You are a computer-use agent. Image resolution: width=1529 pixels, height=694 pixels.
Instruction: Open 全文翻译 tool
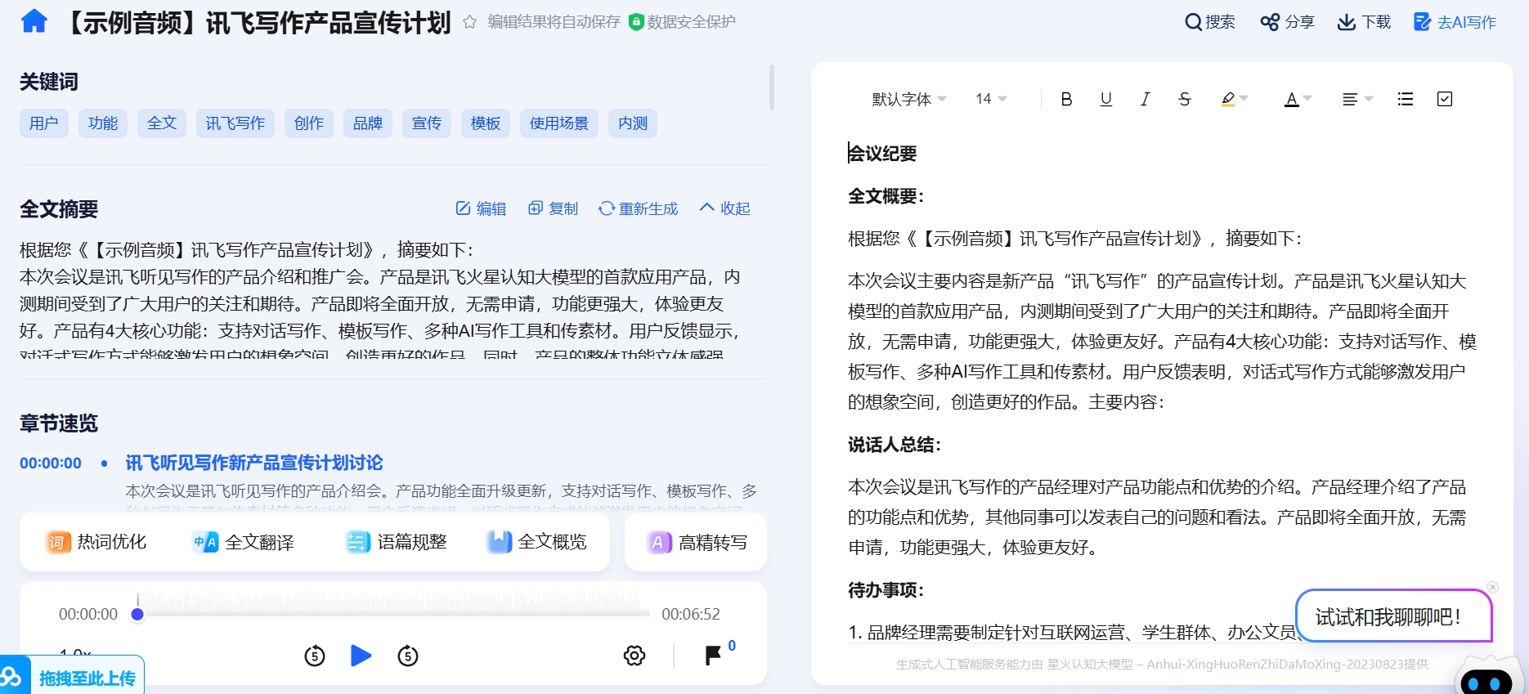pos(244,542)
